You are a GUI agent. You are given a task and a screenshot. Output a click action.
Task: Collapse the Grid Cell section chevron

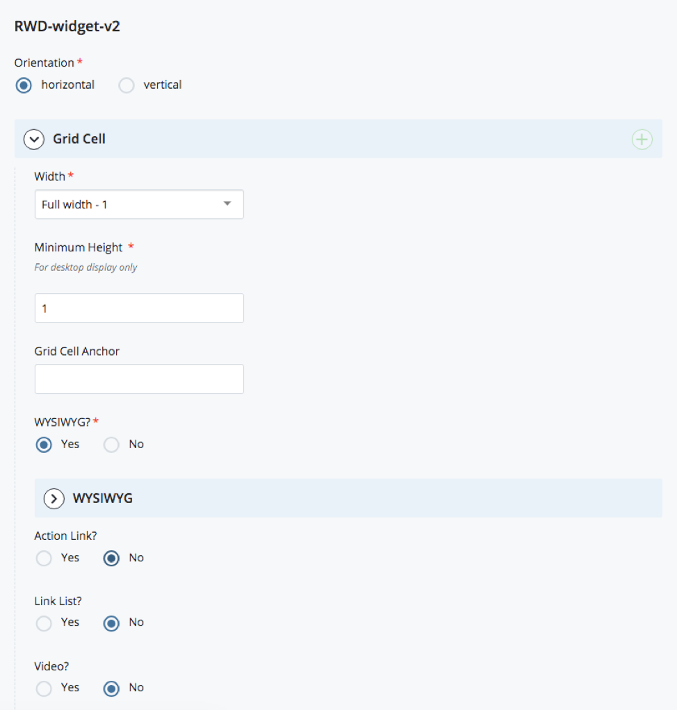pyautogui.click(x=34, y=140)
